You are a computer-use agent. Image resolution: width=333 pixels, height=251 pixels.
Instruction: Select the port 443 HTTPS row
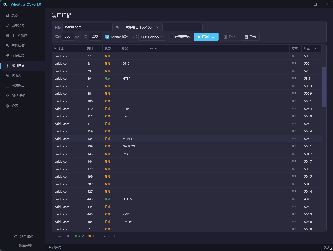click(187, 199)
